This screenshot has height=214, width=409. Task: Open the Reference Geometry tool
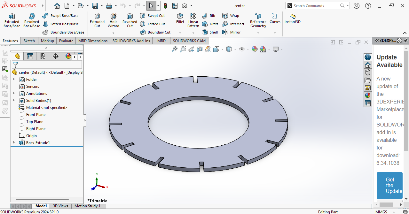point(258,20)
